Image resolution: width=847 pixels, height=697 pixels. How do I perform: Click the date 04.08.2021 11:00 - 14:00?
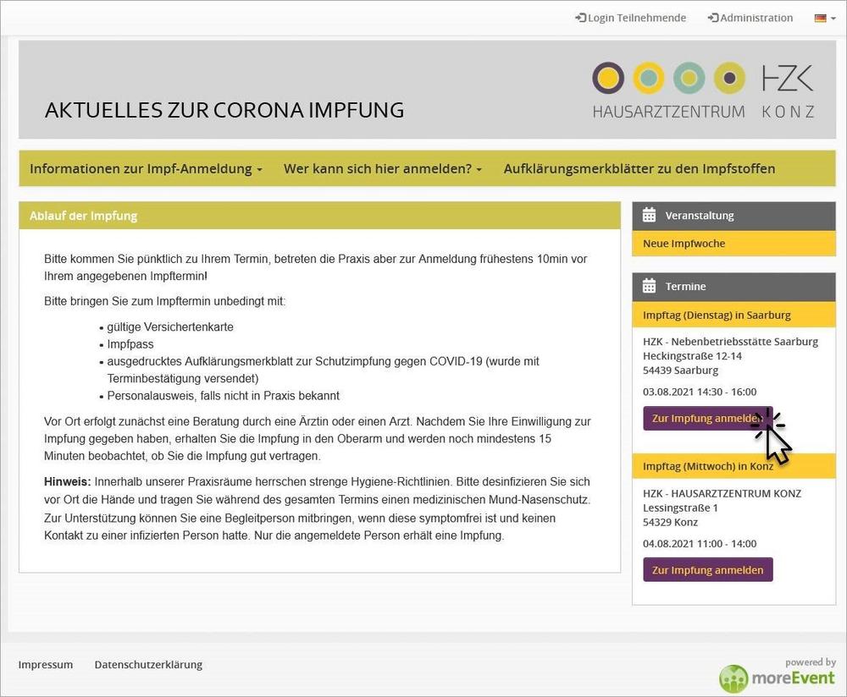tap(700, 543)
